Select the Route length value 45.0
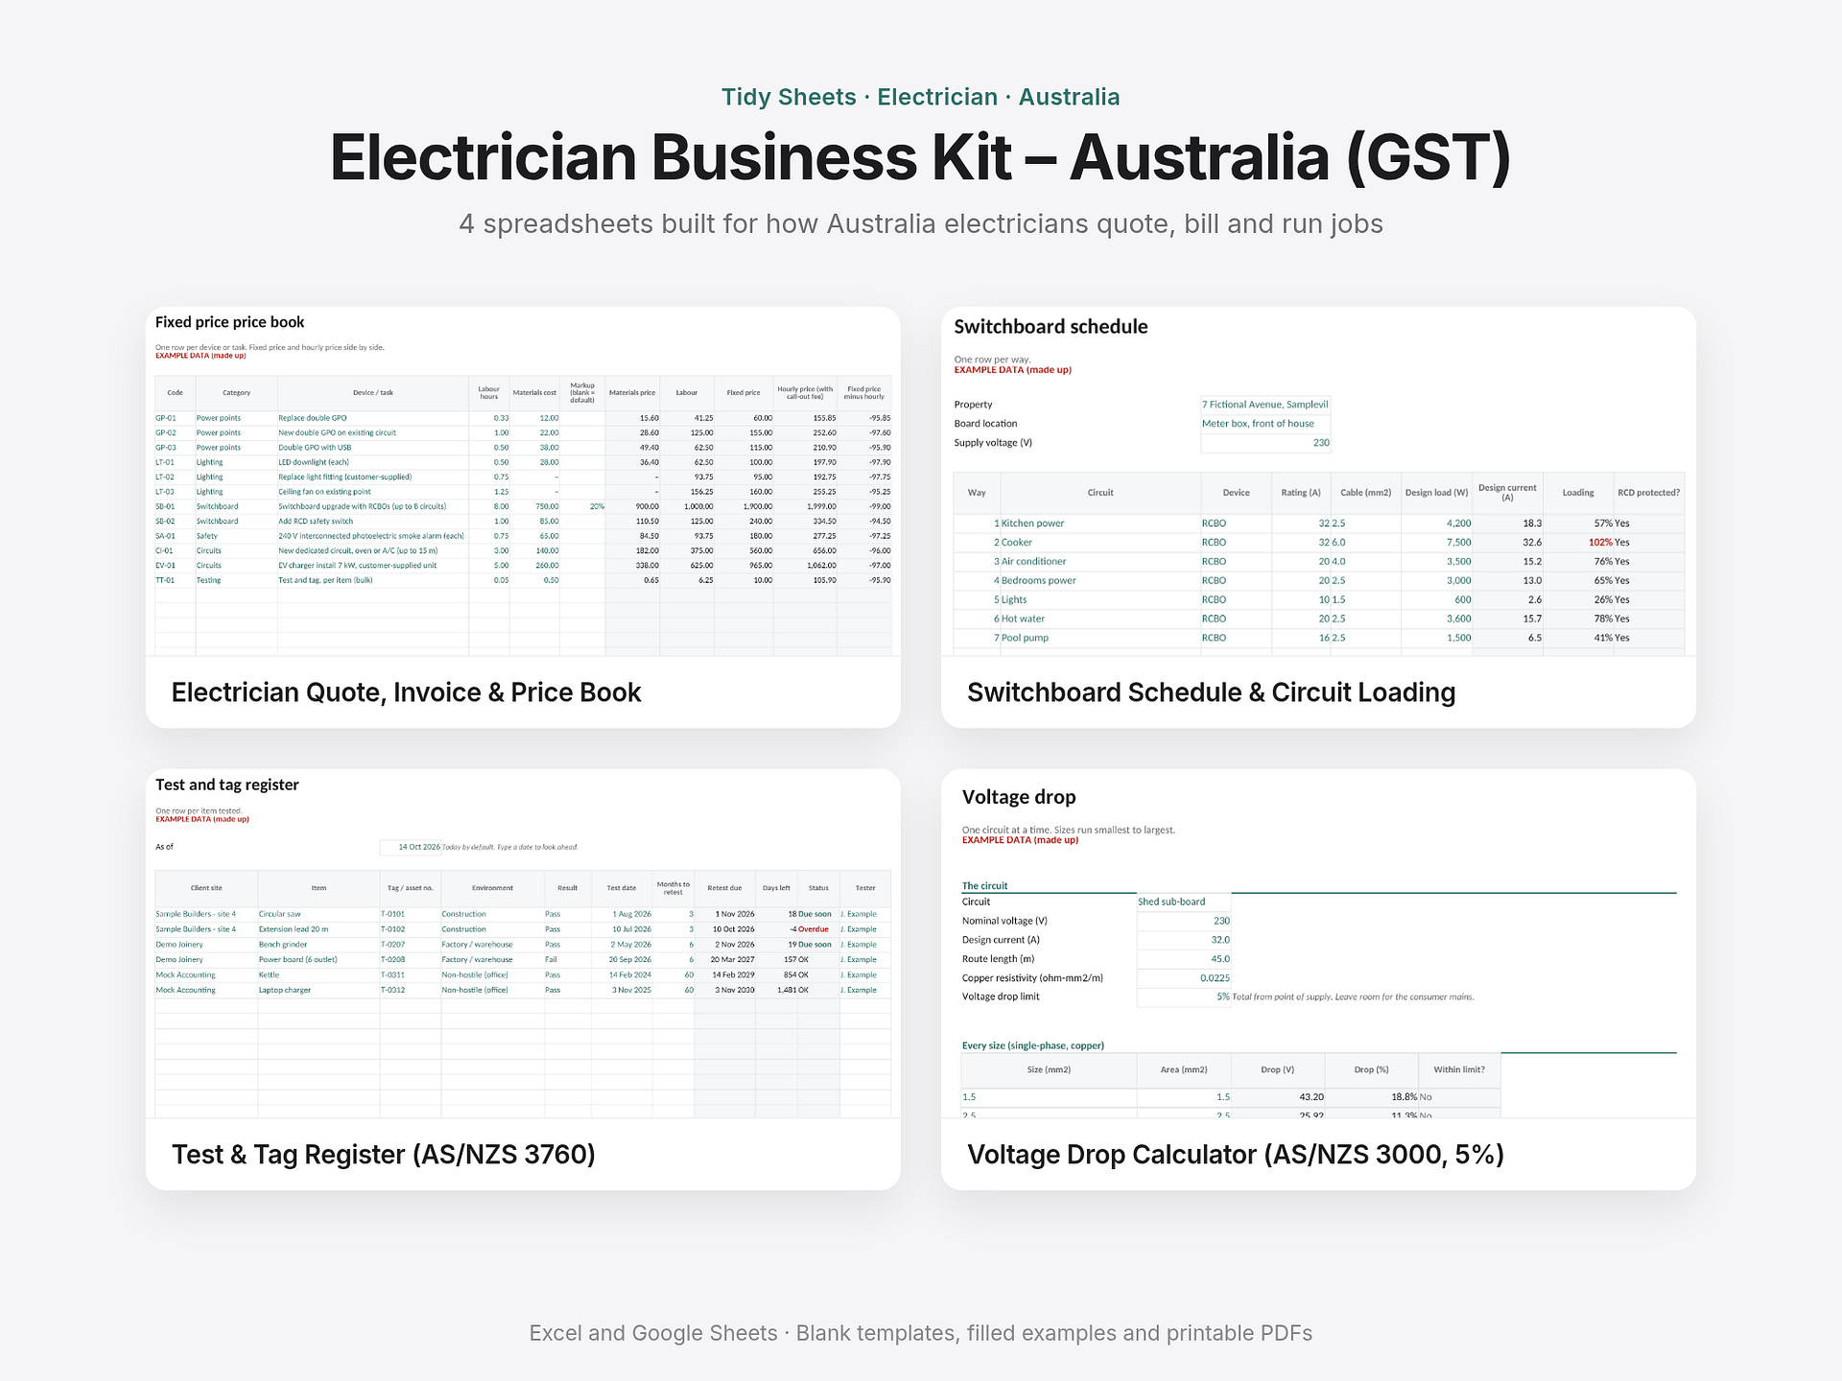Viewport: 1842px width, 1381px height. tap(1184, 959)
